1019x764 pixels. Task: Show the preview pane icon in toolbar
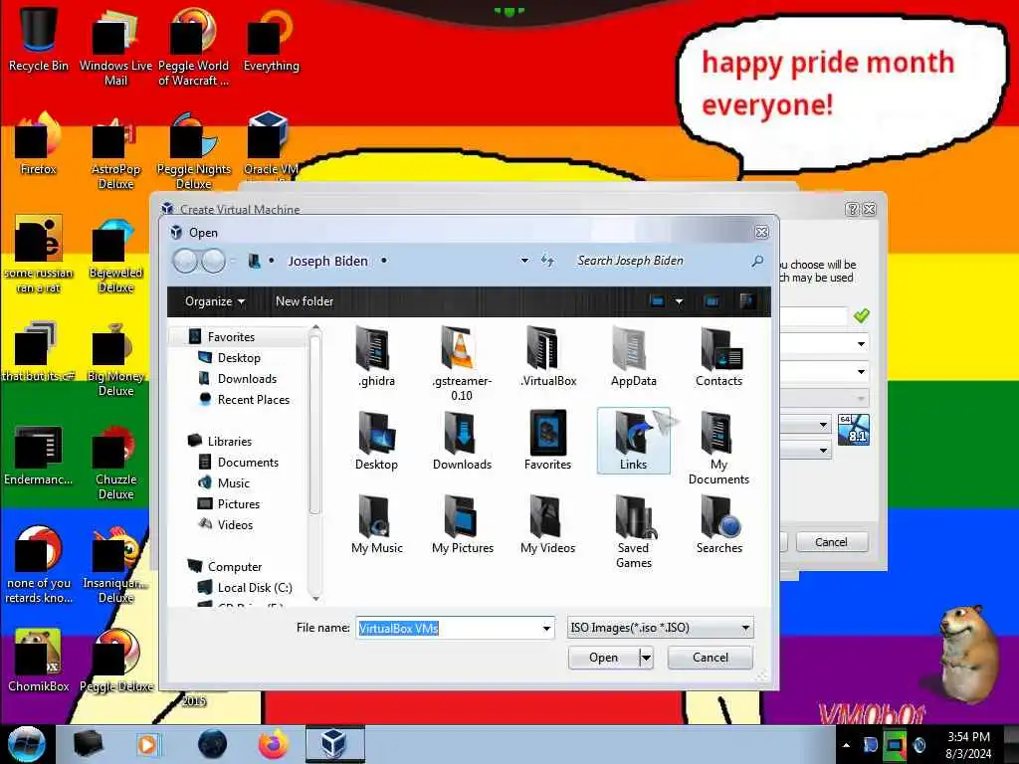point(713,301)
